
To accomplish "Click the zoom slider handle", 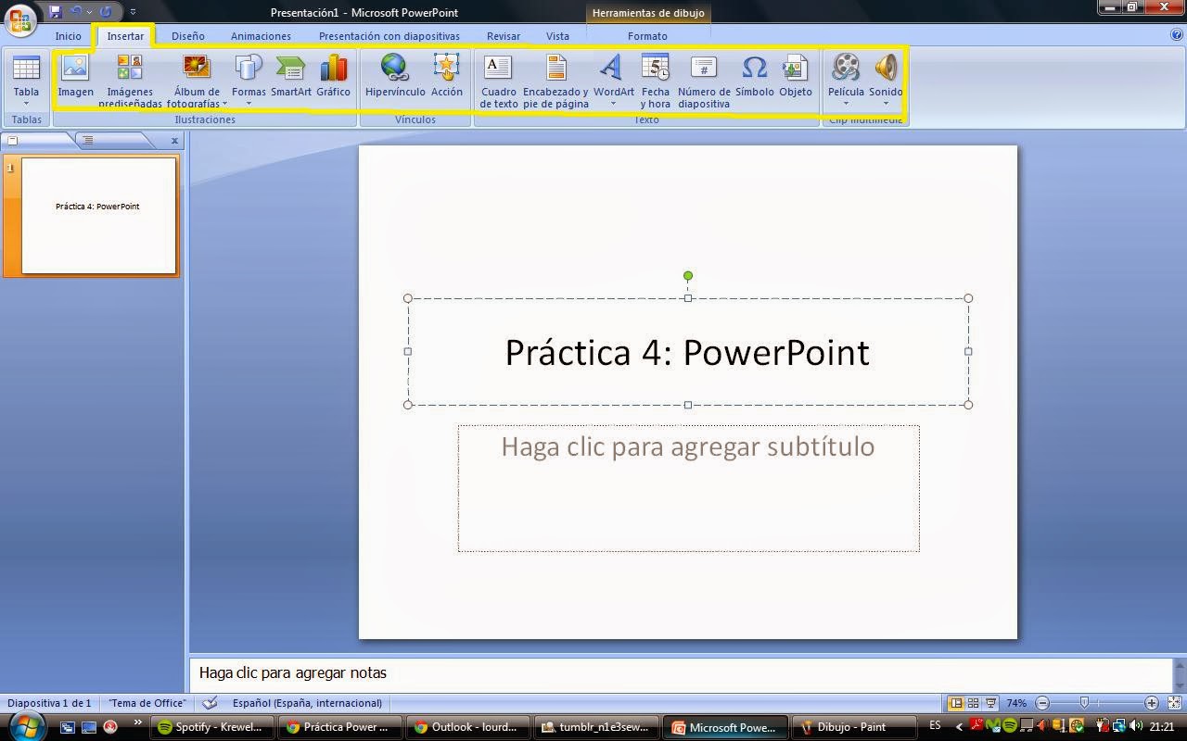I will pyautogui.click(x=1084, y=703).
